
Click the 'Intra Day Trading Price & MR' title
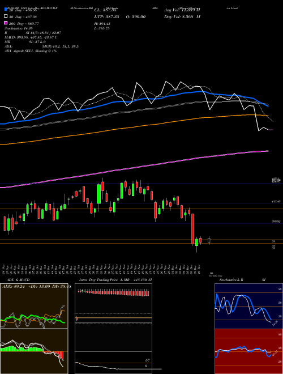104,280
